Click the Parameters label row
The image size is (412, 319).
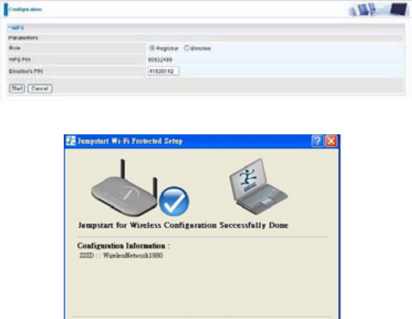(x=206, y=38)
